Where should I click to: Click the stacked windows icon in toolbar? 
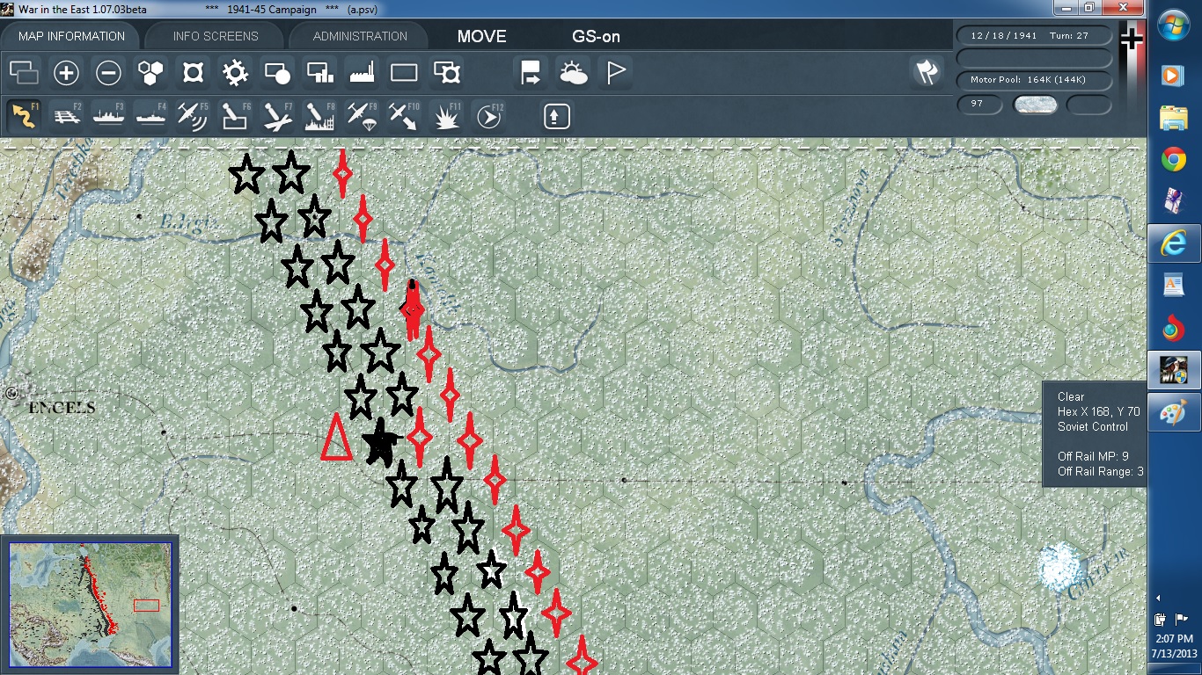pos(24,73)
